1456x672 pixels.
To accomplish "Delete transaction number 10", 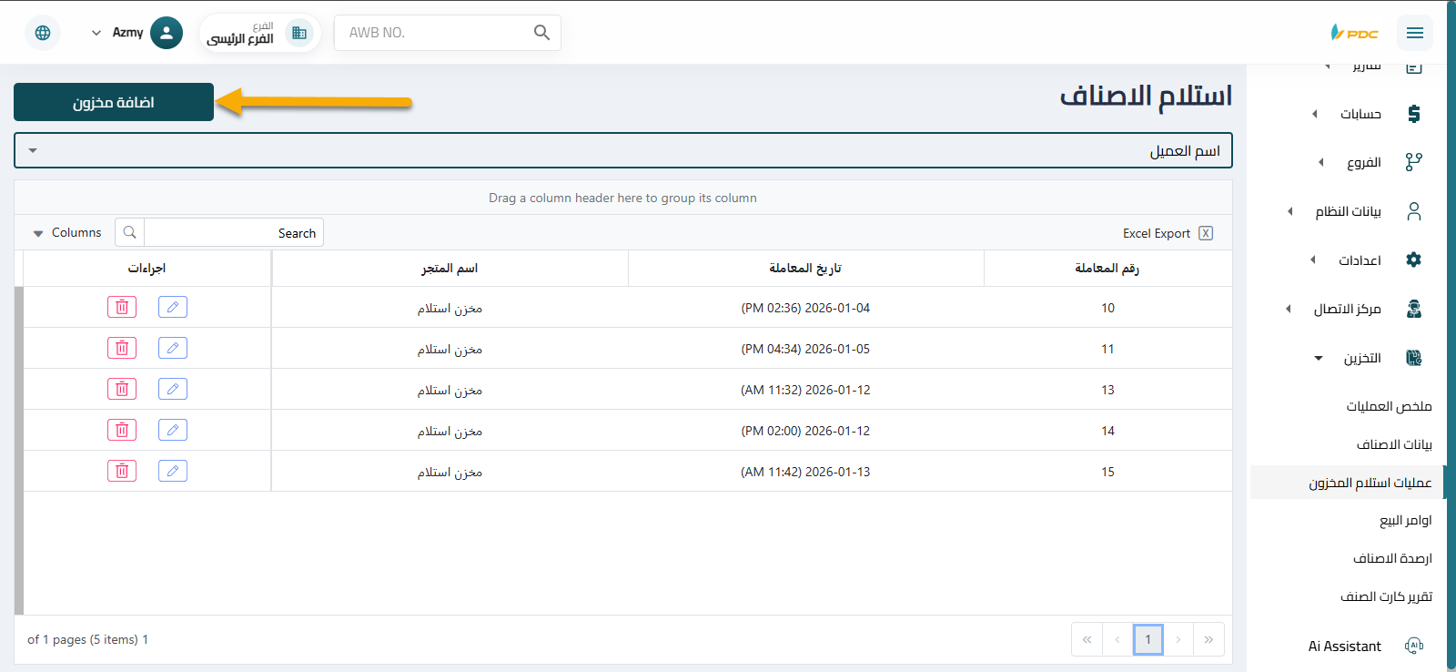I will [122, 307].
